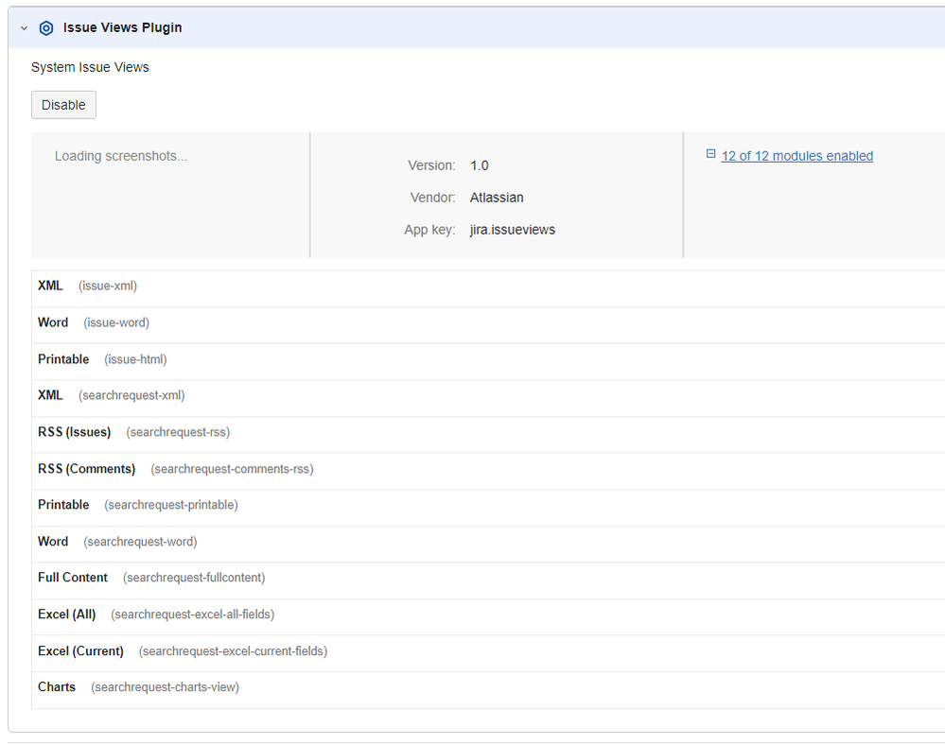945x745 pixels.
Task: Toggle the minus box beside modules enabled
Action: 710,153
